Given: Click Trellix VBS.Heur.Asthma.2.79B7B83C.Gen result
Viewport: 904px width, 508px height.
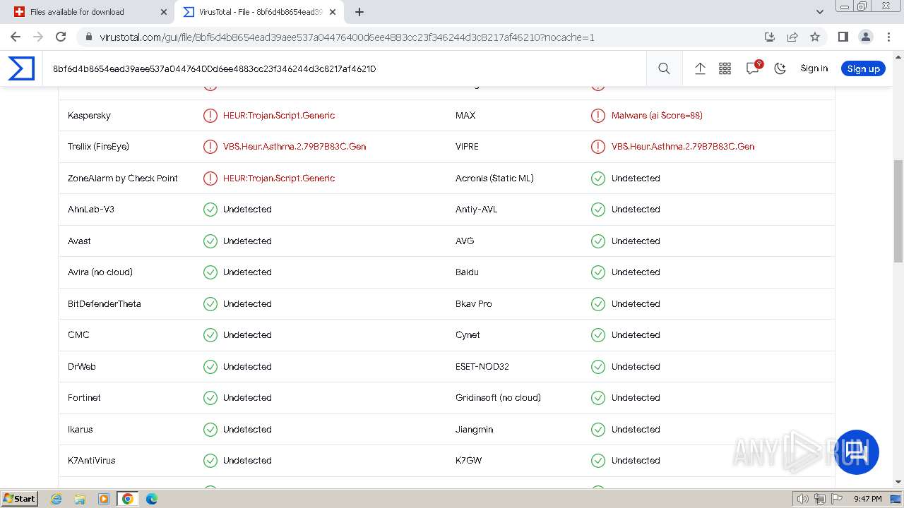Looking at the screenshot, I should [x=295, y=147].
